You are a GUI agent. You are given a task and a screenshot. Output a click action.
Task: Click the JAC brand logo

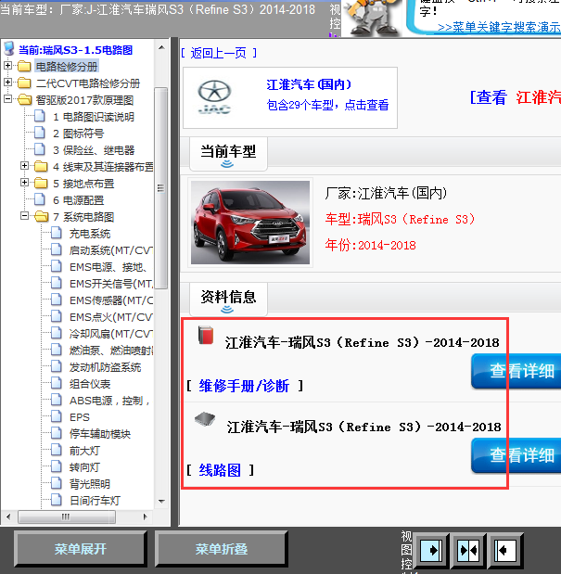tap(221, 97)
